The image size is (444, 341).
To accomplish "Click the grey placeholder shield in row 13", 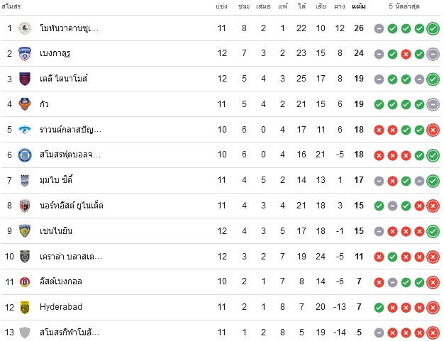I will 25,332.
